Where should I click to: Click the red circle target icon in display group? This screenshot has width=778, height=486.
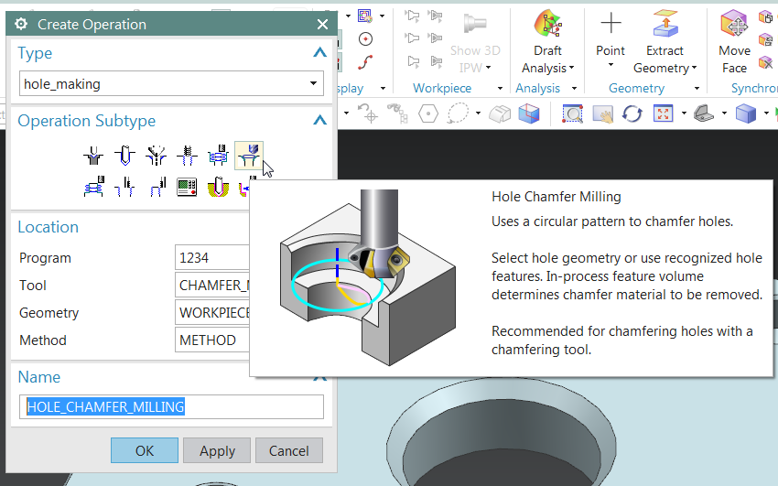pos(366,38)
